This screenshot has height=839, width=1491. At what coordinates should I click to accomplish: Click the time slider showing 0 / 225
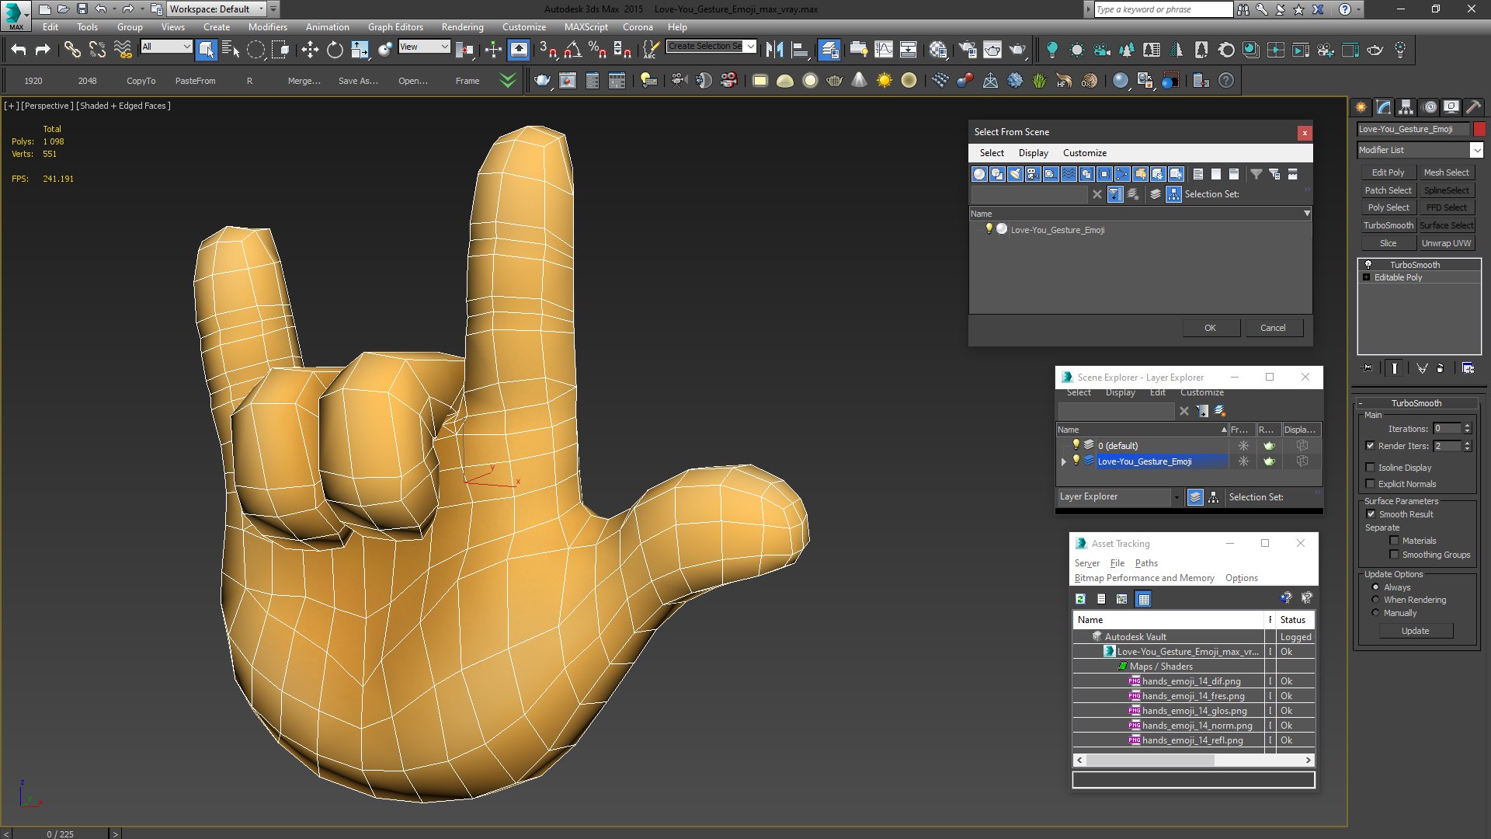(61, 834)
